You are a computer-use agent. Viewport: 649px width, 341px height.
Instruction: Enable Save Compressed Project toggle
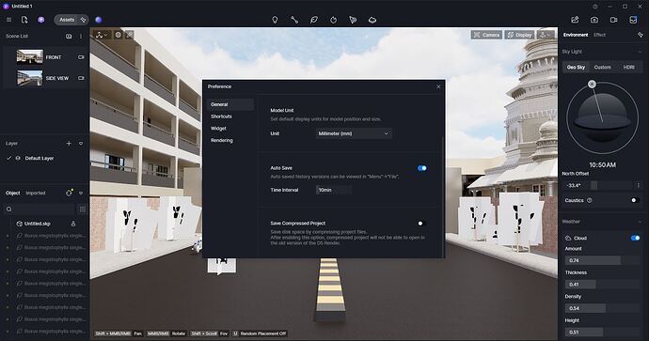click(421, 224)
